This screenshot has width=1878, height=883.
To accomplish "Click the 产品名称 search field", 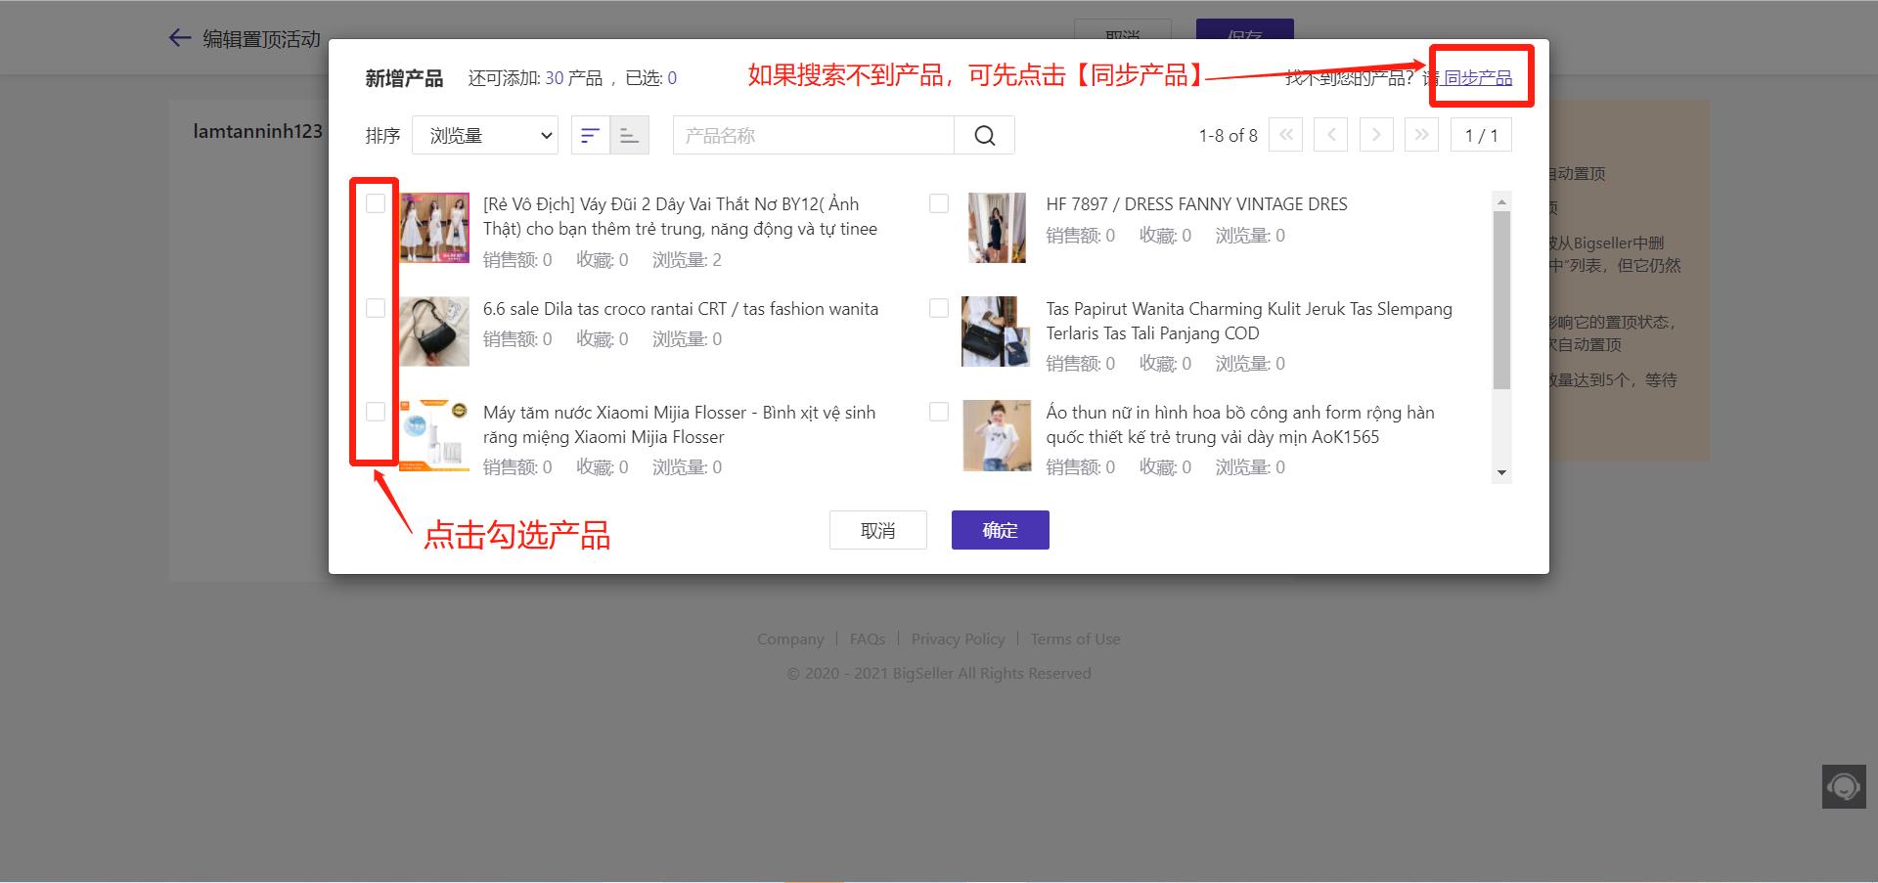I will [812, 136].
